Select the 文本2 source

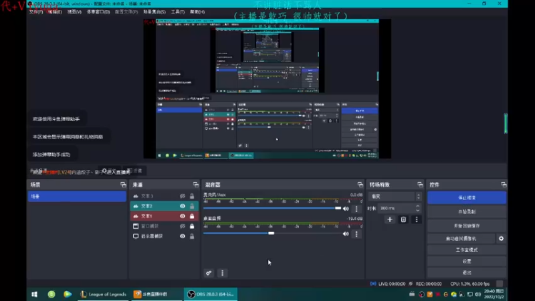point(164,206)
